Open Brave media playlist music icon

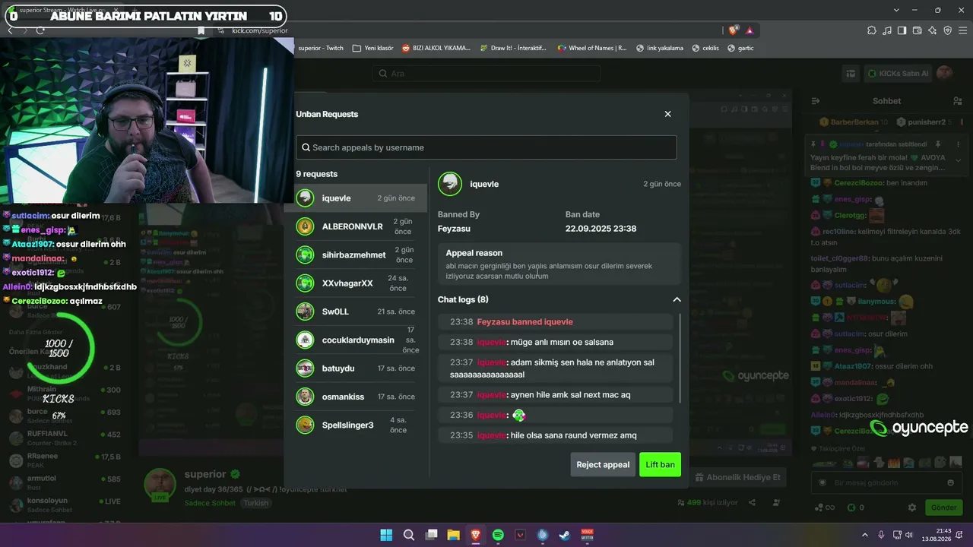pyautogui.click(x=886, y=30)
